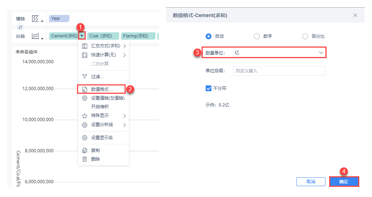
Task: Close the number format dialog
Action: point(355,15)
